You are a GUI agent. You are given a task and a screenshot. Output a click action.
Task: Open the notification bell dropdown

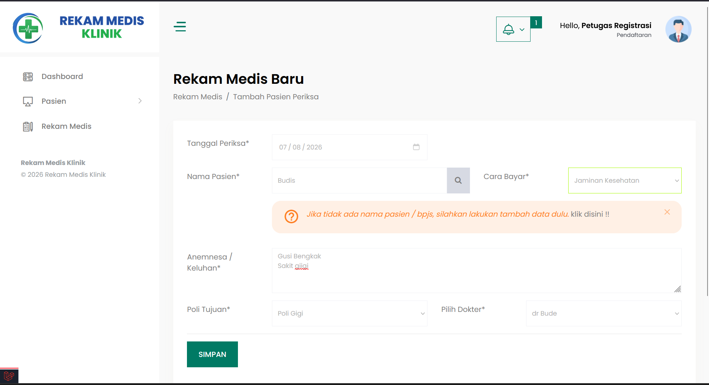point(513,29)
